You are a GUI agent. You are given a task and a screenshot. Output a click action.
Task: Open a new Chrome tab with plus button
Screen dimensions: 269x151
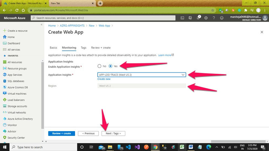pyautogui.click(x=100, y=3)
